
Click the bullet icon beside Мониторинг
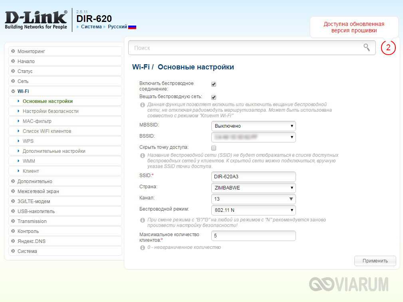tap(13, 51)
